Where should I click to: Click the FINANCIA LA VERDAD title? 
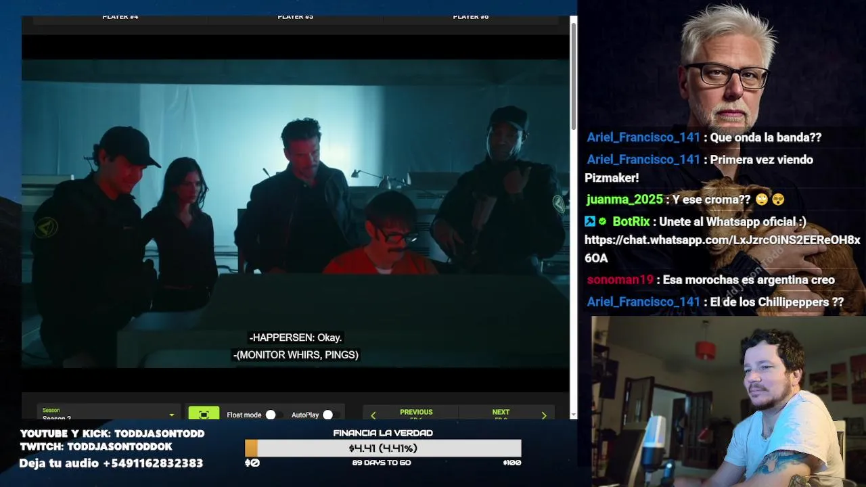coord(383,433)
